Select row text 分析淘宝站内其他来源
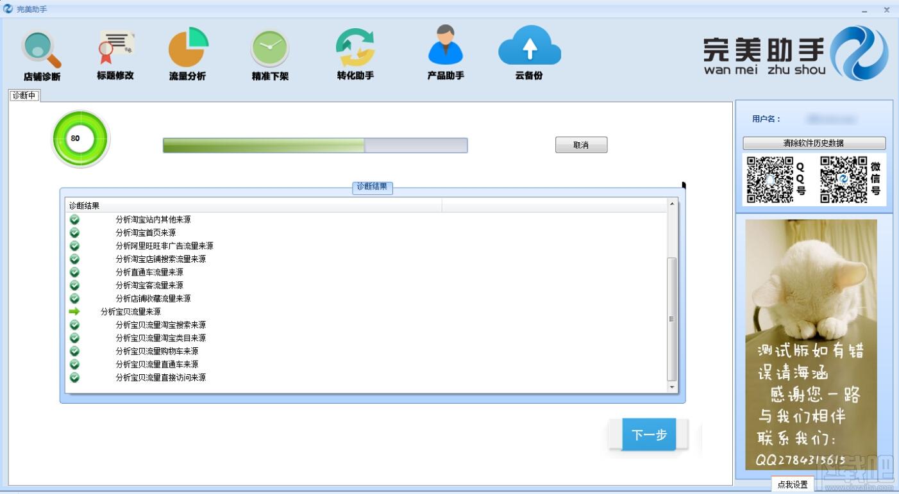Image resolution: width=899 pixels, height=494 pixels. 153,219
